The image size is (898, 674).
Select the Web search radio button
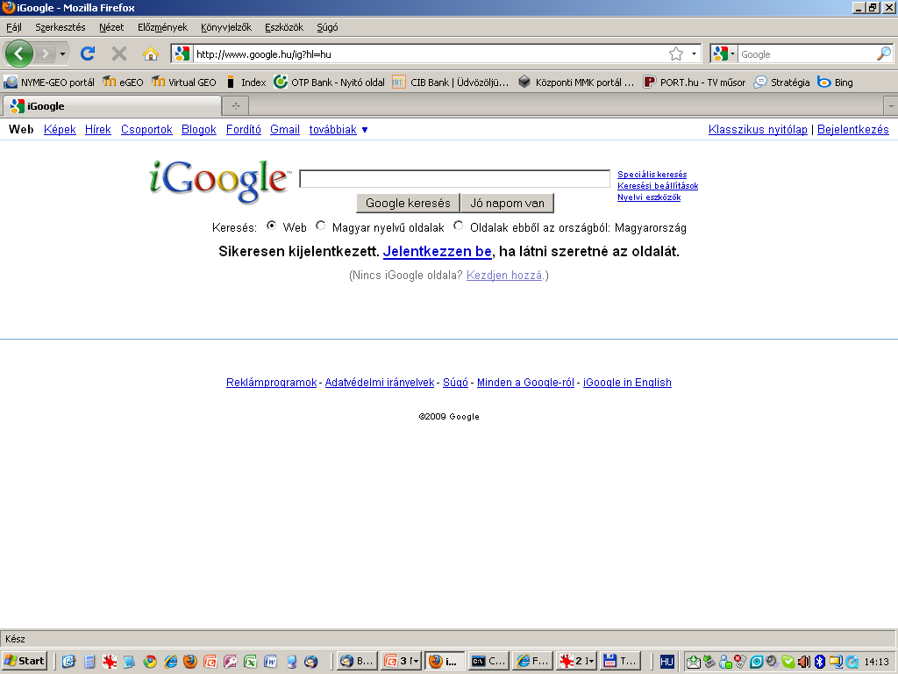[271, 226]
